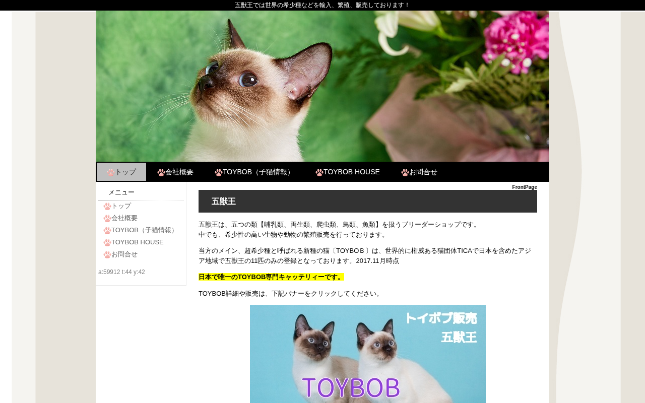Open 会社概要 in the black navigation bar
645x403 pixels.
click(x=175, y=172)
